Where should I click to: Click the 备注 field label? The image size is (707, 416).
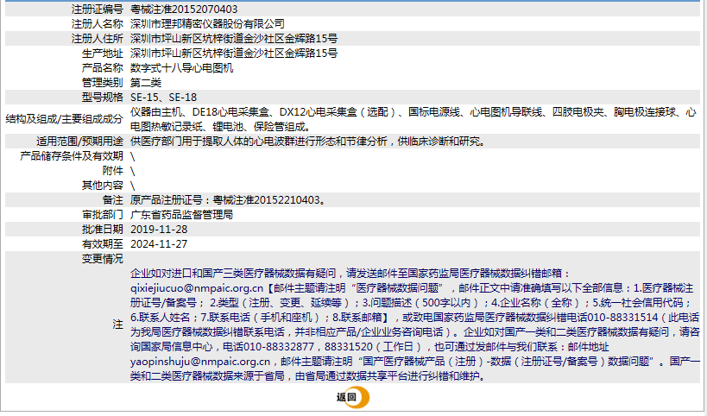tap(113, 200)
